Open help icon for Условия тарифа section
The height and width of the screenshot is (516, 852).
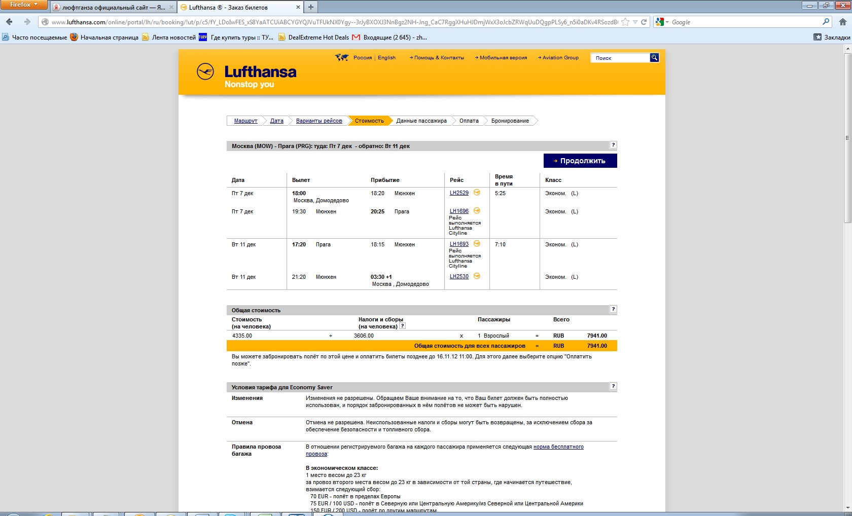(613, 386)
